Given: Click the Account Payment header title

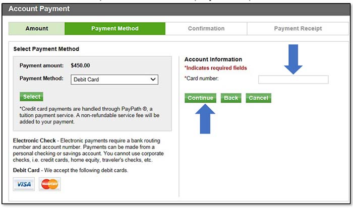Looking at the screenshot, I should pos(39,9).
